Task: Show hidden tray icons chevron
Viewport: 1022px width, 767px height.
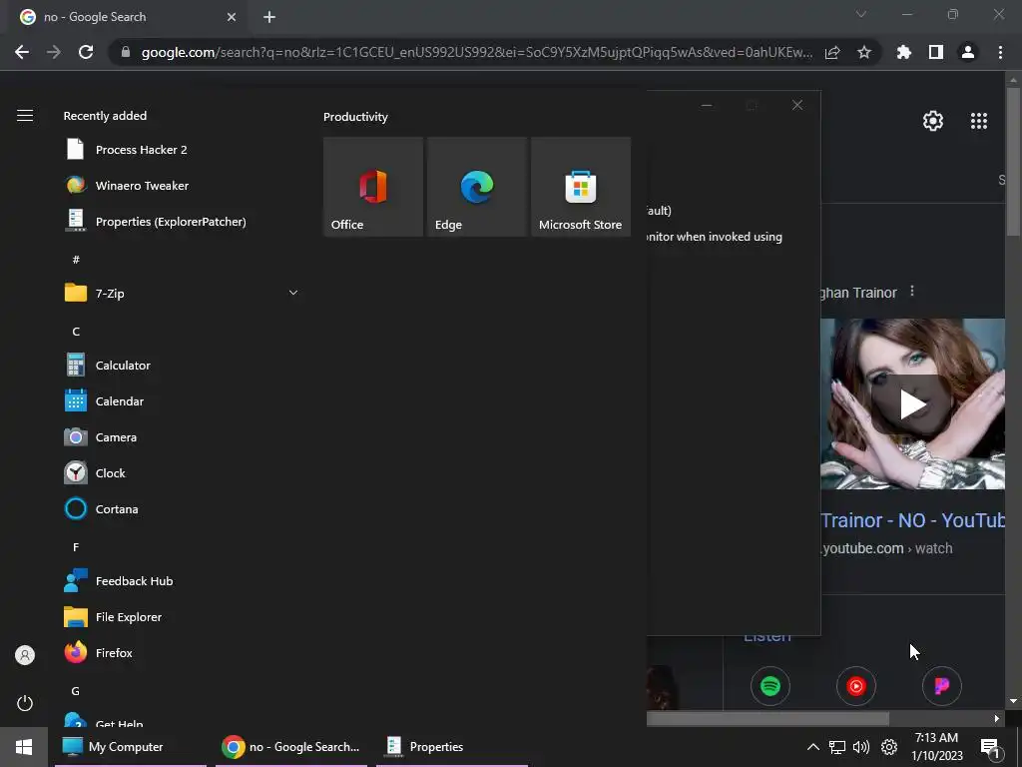Action: click(812, 747)
